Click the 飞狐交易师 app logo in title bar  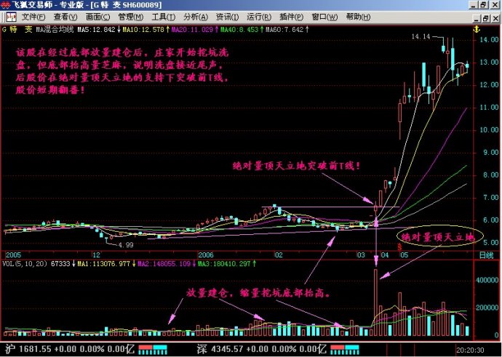tap(5, 5)
